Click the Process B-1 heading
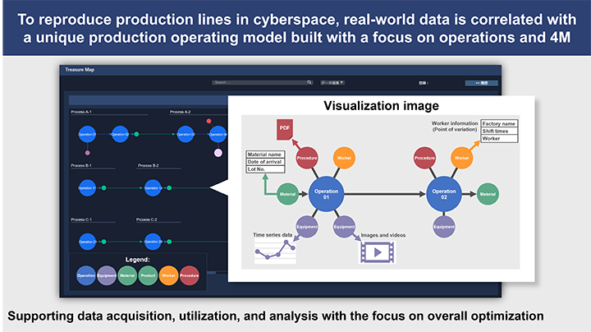 click(81, 165)
